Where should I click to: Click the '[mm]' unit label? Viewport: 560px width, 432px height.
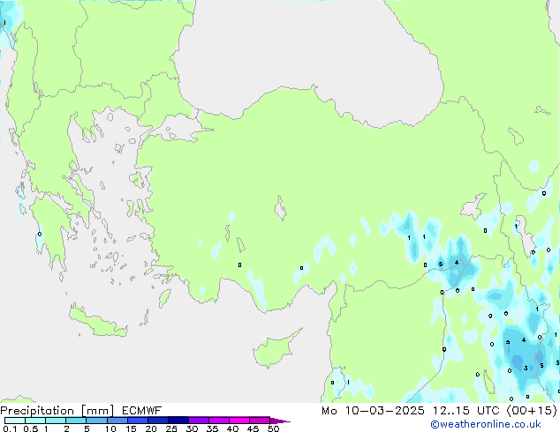point(98,411)
